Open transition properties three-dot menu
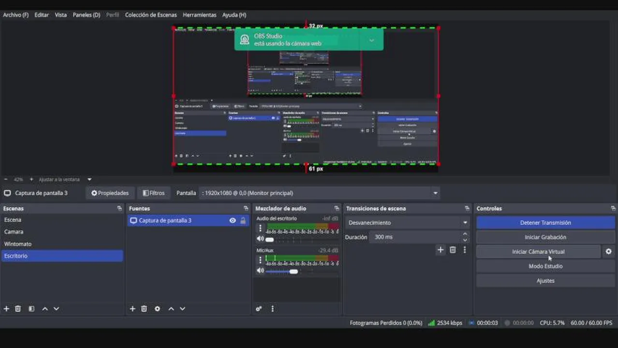 click(465, 250)
